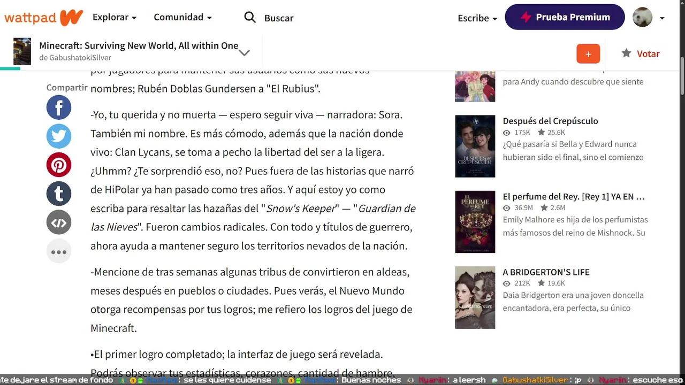Click paragraph starting '-Mencione de tras semanas'

252,300
